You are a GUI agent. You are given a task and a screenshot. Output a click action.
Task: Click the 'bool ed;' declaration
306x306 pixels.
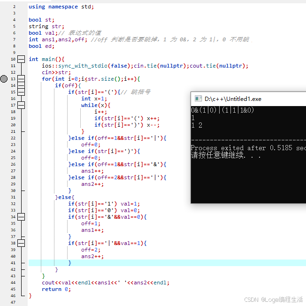[41, 46]
